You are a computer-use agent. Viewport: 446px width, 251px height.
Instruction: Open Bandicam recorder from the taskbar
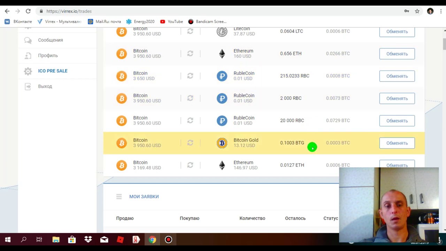(x=168, y=239)
